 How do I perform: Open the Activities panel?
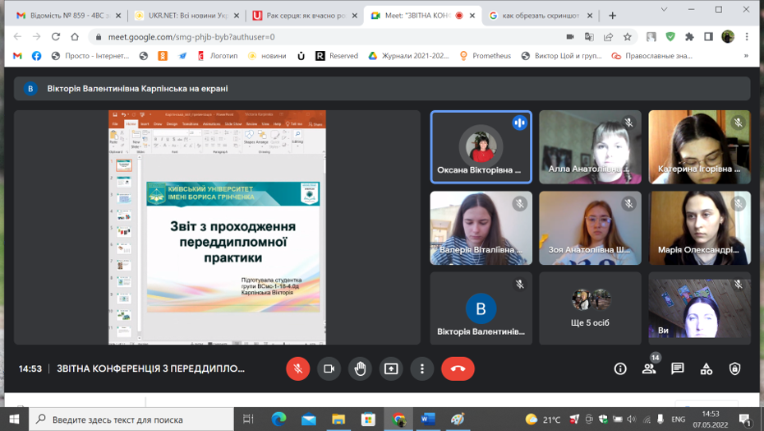click(x=706, y=368)
